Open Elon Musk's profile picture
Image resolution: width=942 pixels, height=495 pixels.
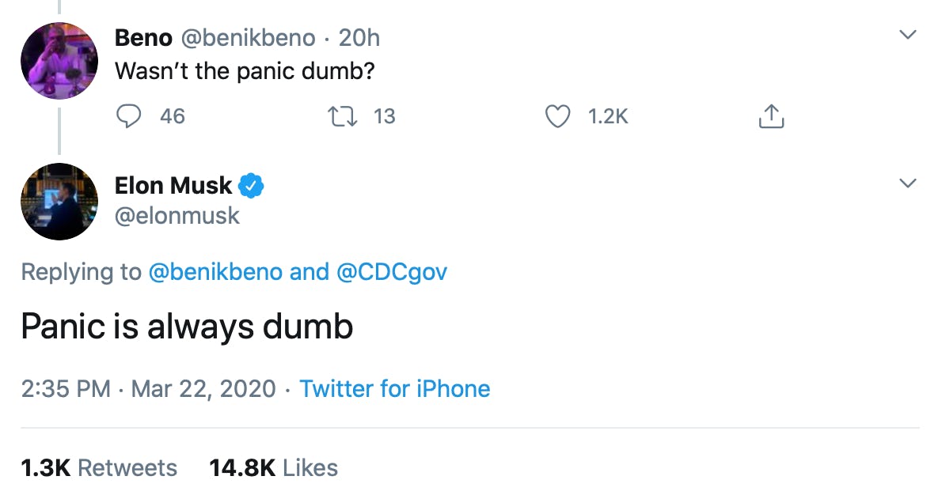pos(59,202)
